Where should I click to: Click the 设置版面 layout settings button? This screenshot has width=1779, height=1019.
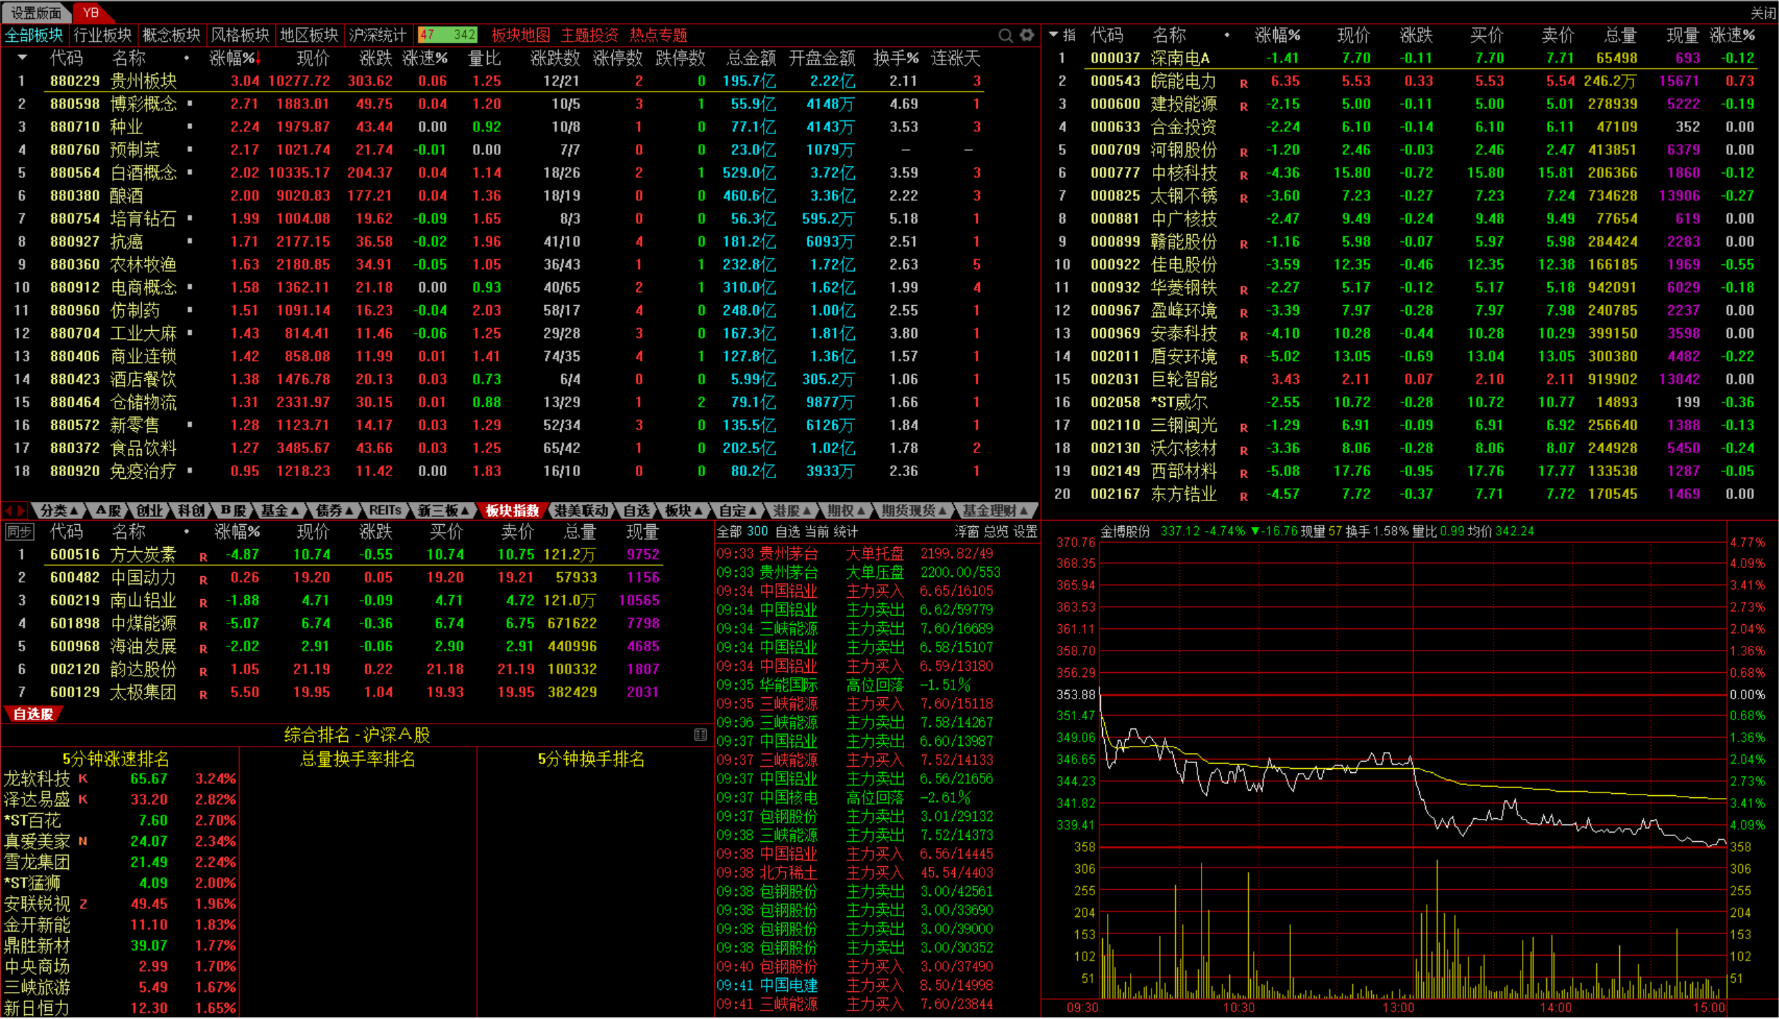click(x=35, y=13)
